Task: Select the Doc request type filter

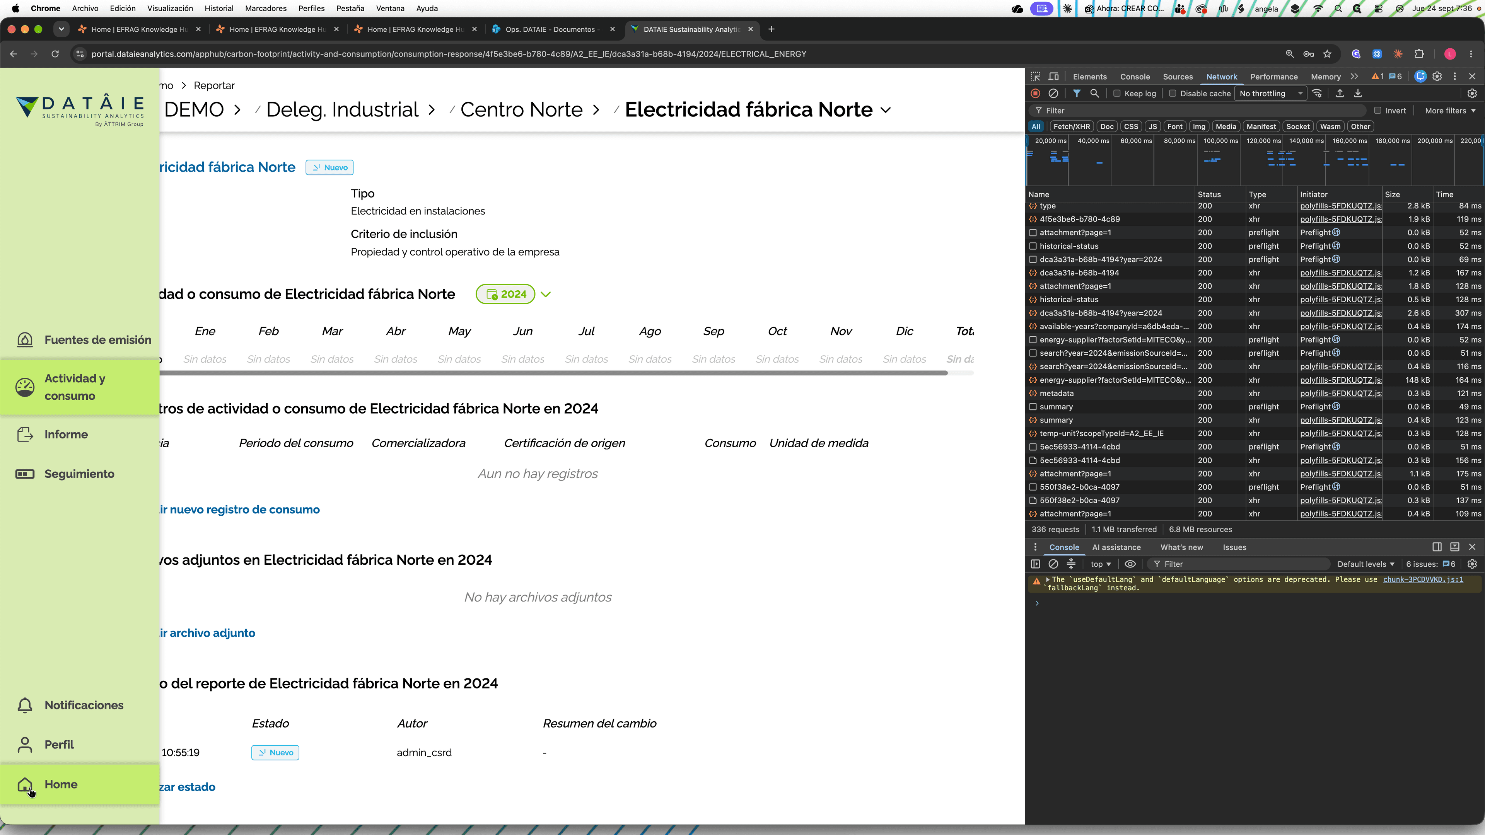Action: 1107,127
